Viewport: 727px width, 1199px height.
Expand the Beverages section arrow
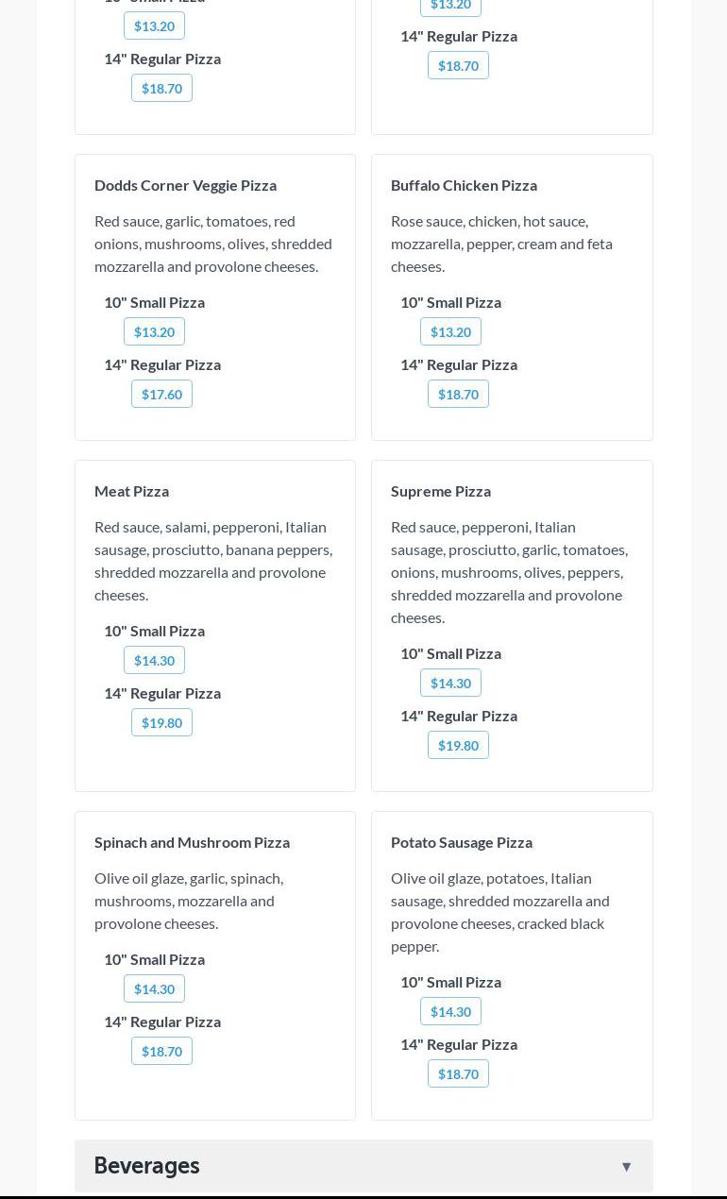(626, 1166)
